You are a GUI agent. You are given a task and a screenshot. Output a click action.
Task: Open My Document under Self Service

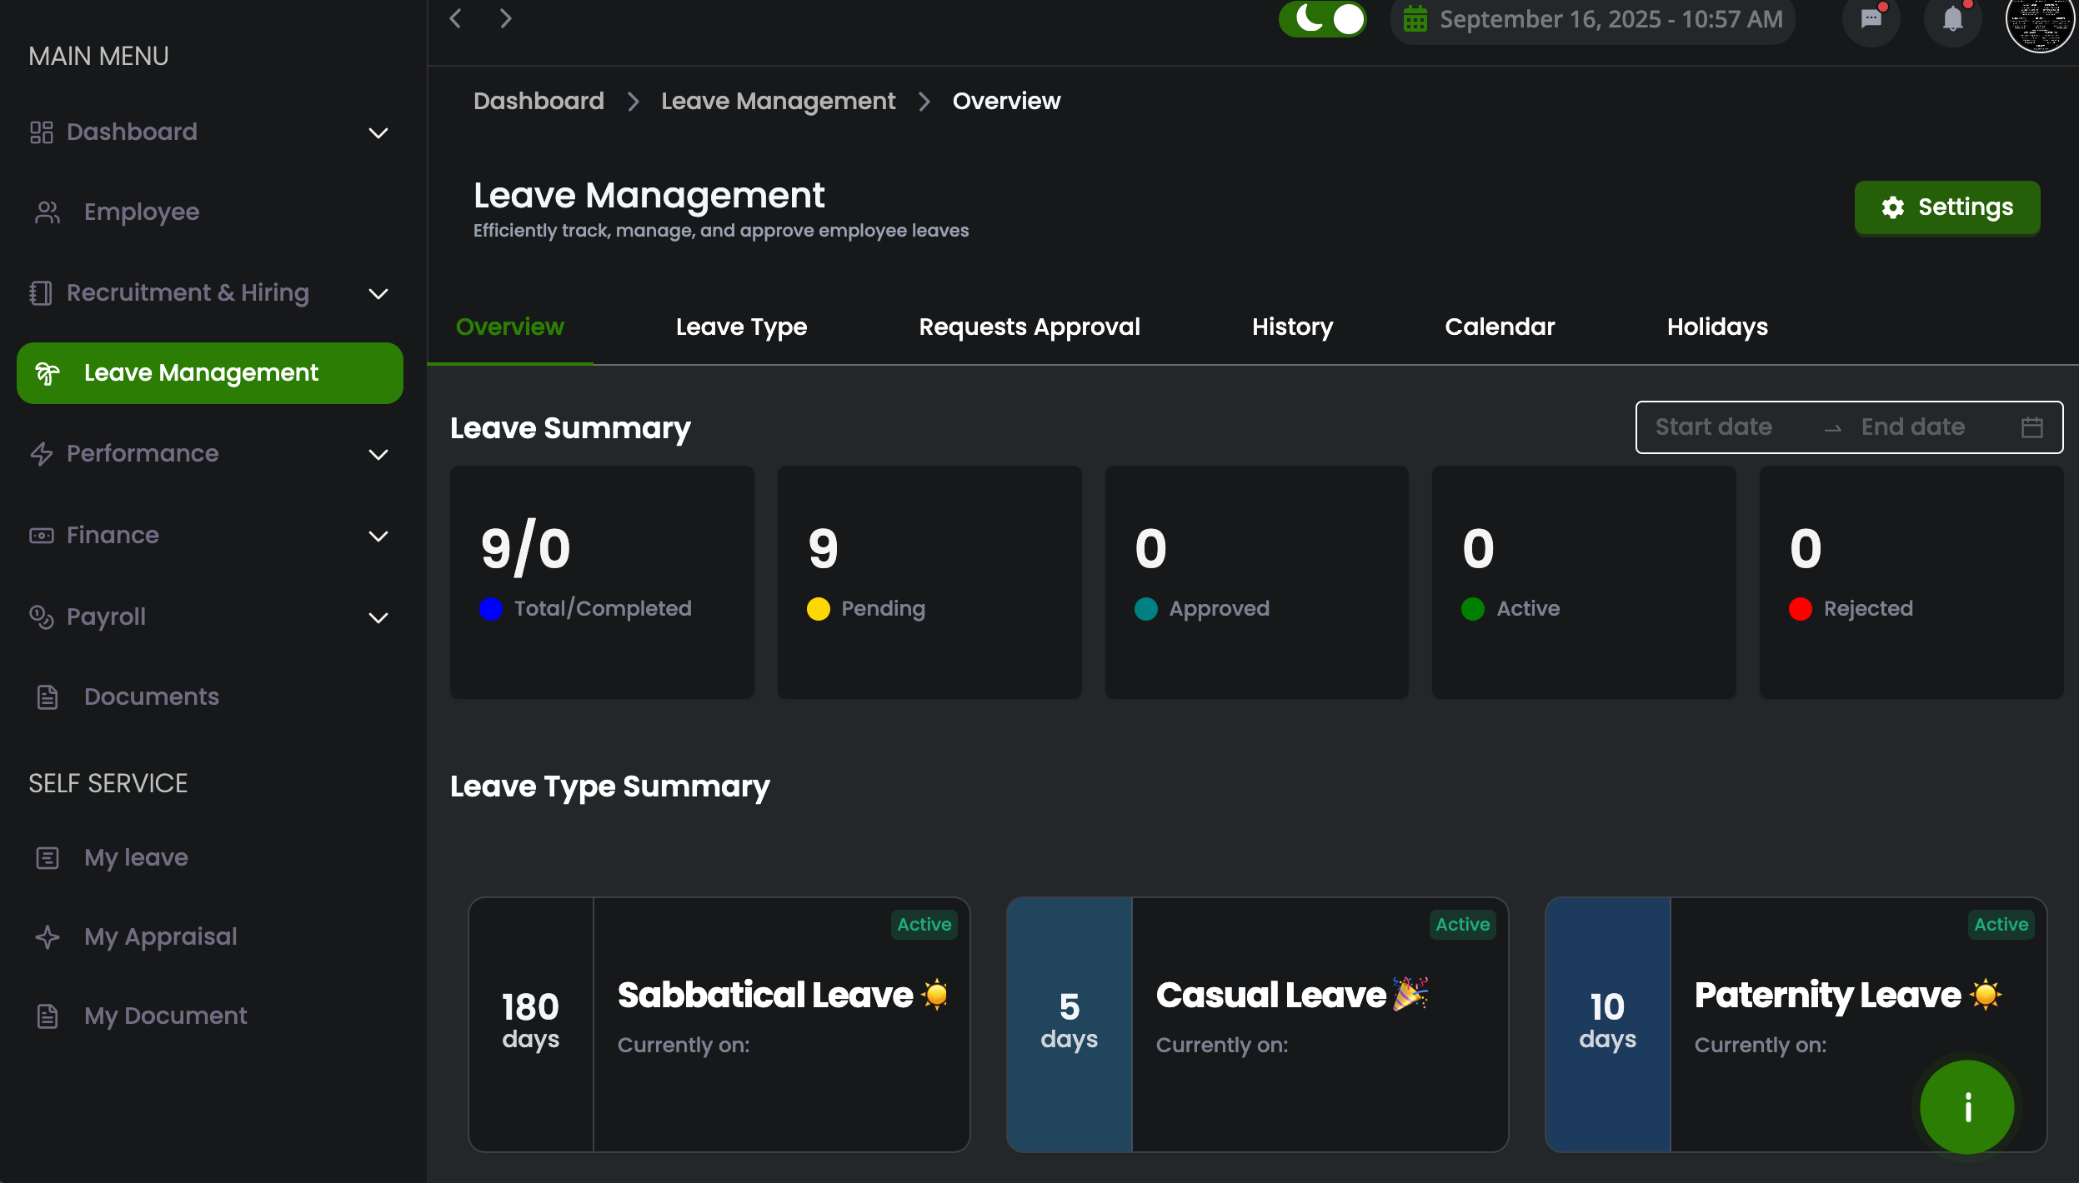coord(210,1016)
